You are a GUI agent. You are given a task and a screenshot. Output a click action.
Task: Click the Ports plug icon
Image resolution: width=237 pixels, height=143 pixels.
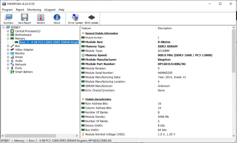click(x=12, y=68)
